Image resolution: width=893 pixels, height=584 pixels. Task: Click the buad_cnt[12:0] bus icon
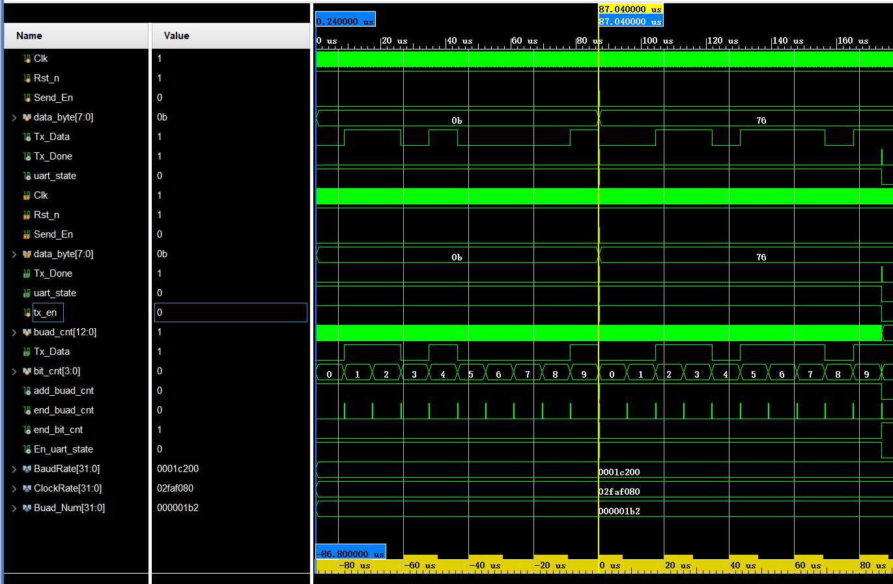pyautogui.click(x=27, y=332)
